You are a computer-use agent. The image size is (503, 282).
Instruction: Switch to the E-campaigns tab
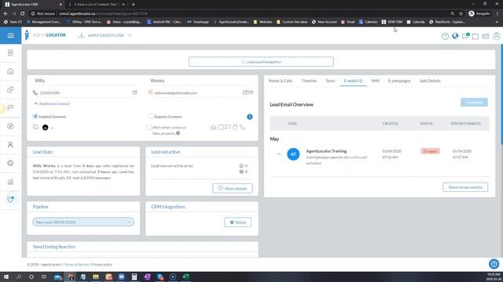point(399,81)
